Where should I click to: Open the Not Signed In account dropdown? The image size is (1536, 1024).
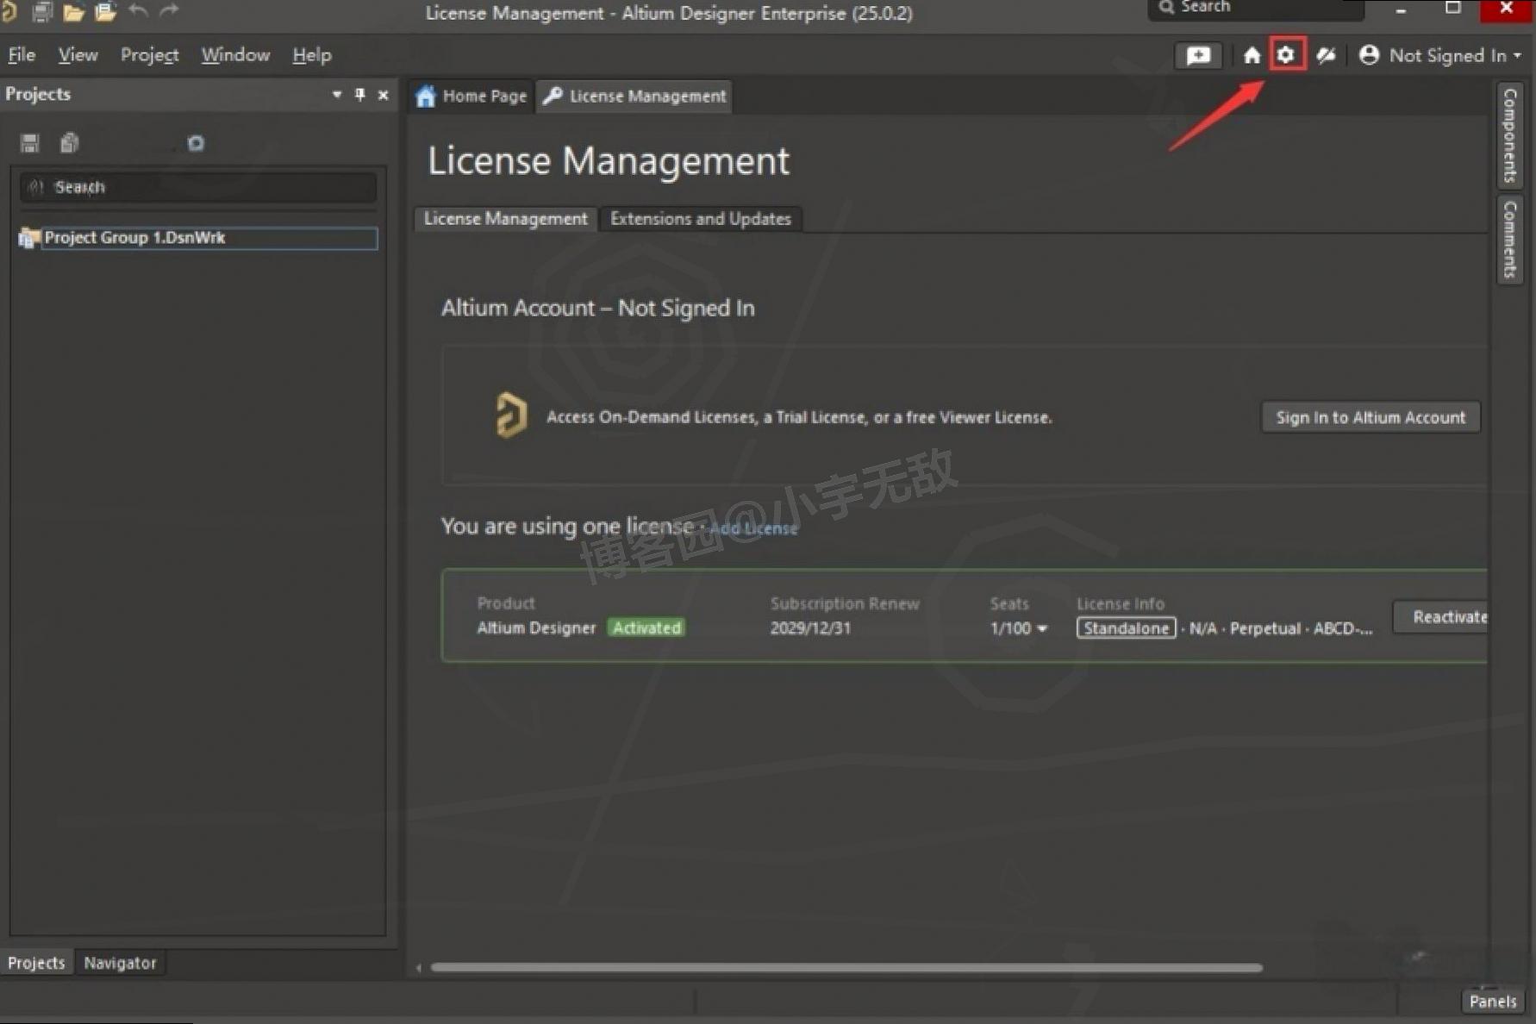tap(1439, 54)
